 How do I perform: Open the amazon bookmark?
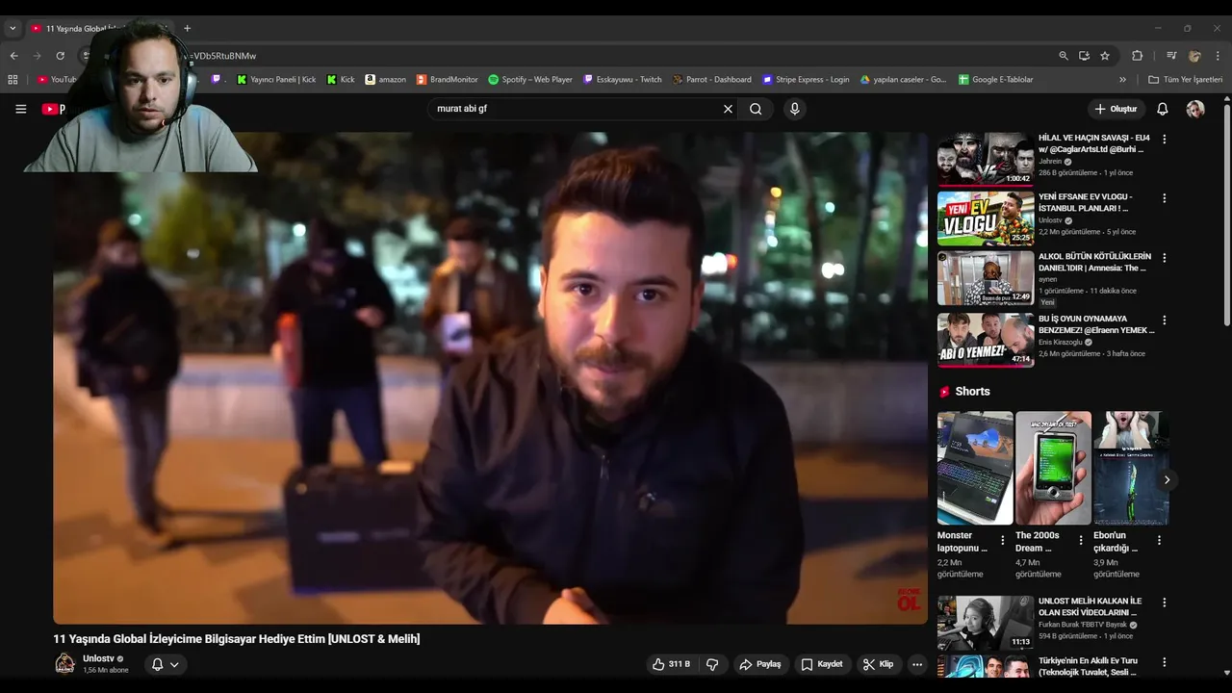click(x=385, y=80)
